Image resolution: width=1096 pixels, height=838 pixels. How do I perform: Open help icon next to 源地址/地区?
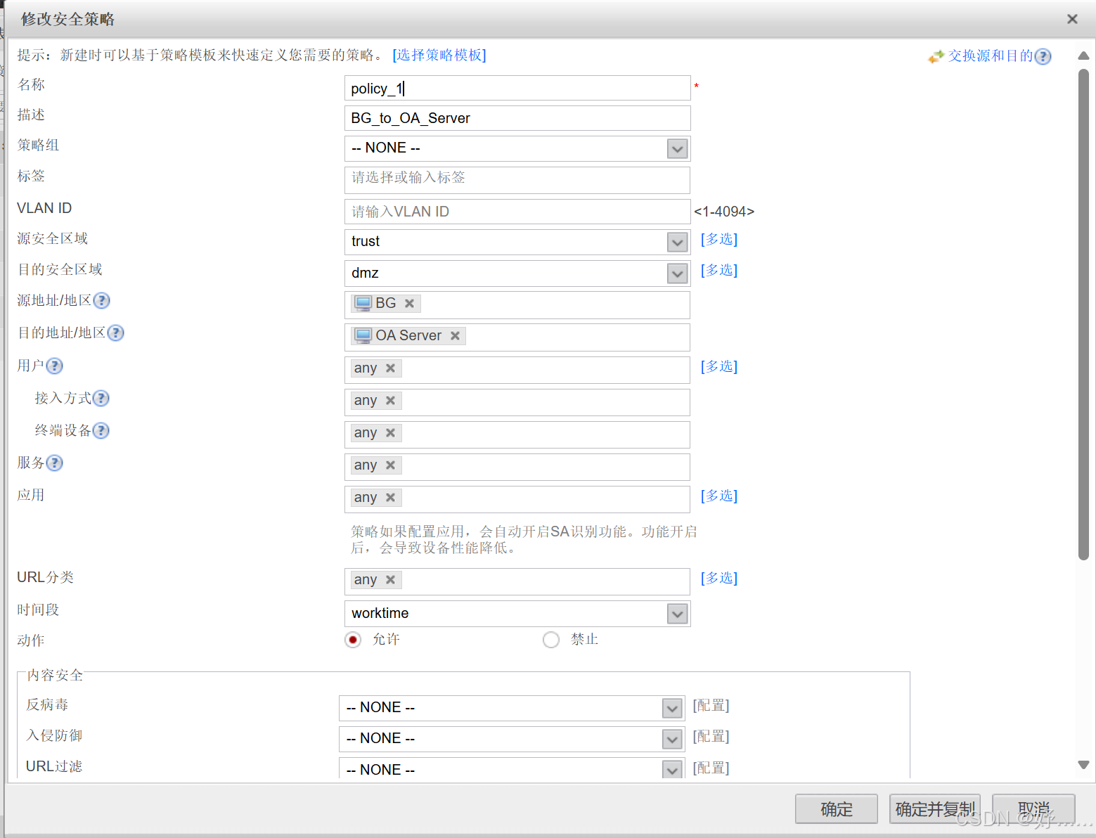tap(101, 301)
